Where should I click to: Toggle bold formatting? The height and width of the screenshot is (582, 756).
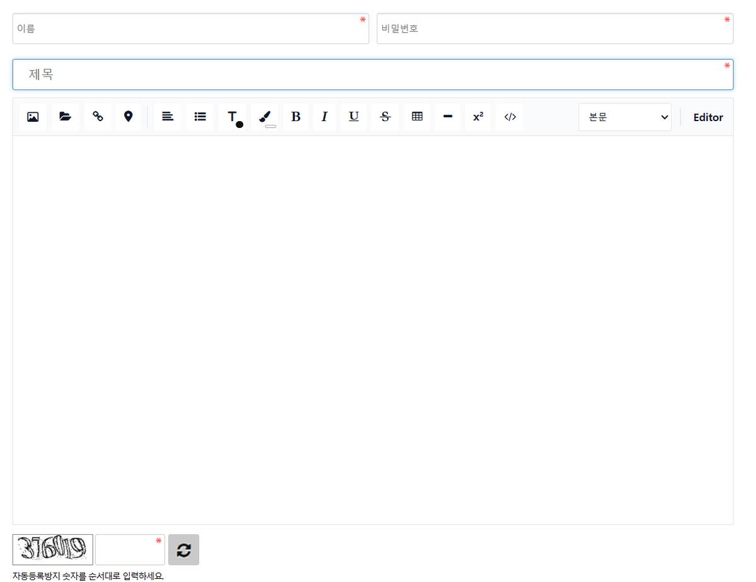click(295, 117)
